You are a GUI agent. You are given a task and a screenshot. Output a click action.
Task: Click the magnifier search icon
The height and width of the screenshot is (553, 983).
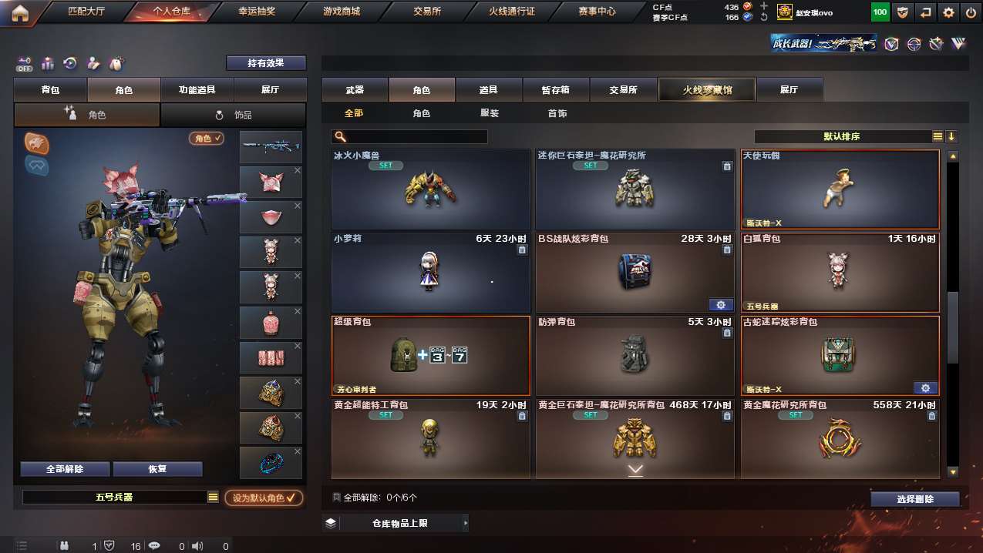[x=340, y=137]
